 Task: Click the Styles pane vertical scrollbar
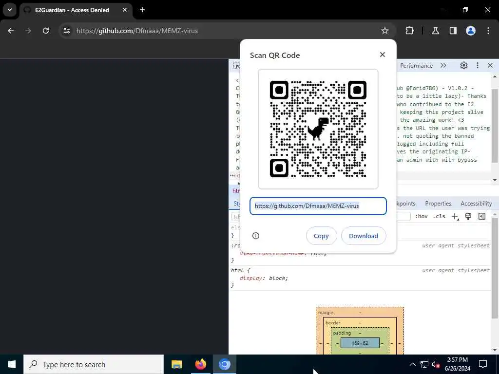495,269
